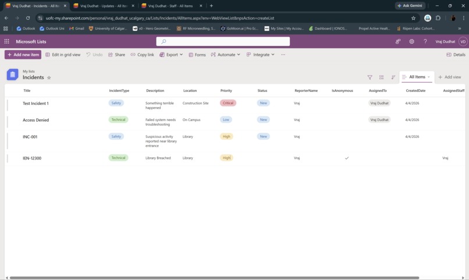Image resolution: width=469 pixels, height=280 pixels.
Task: Switch to the Updates - All Items tab
Action: coord(104,6)
